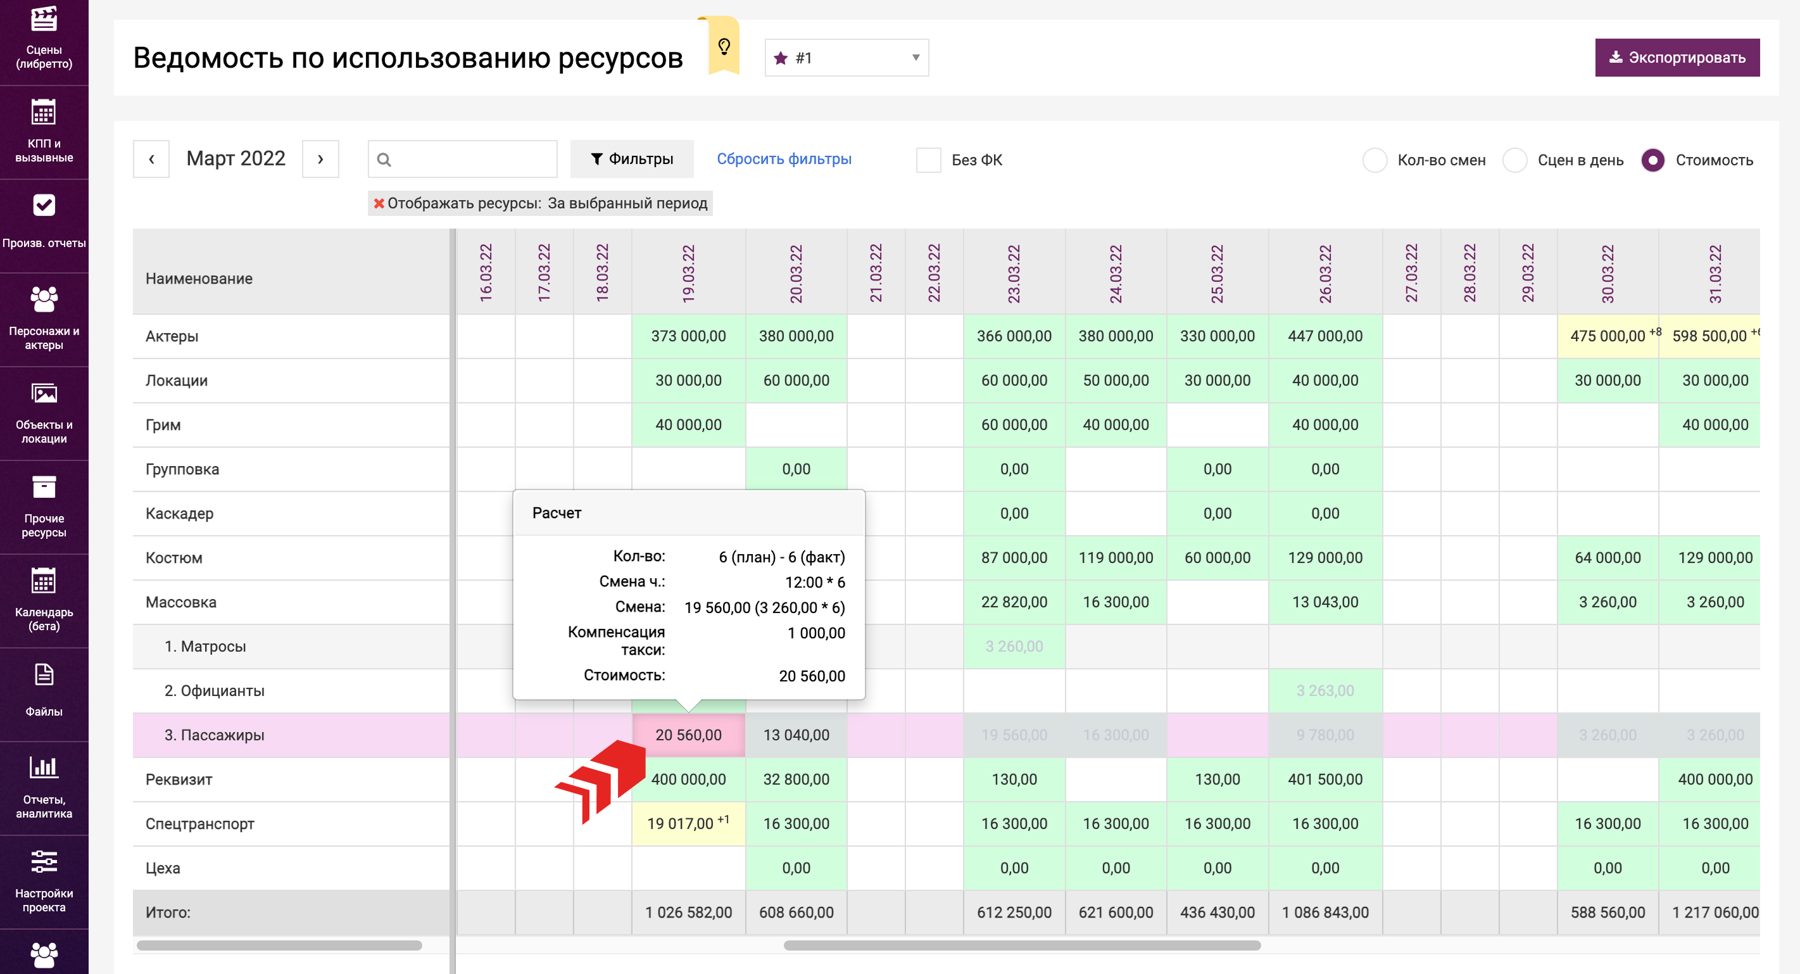Viewport: 1800px width, 974px height.
Task: Go to next month arrow
Action: pyautogui.click(x=321, y=160)
